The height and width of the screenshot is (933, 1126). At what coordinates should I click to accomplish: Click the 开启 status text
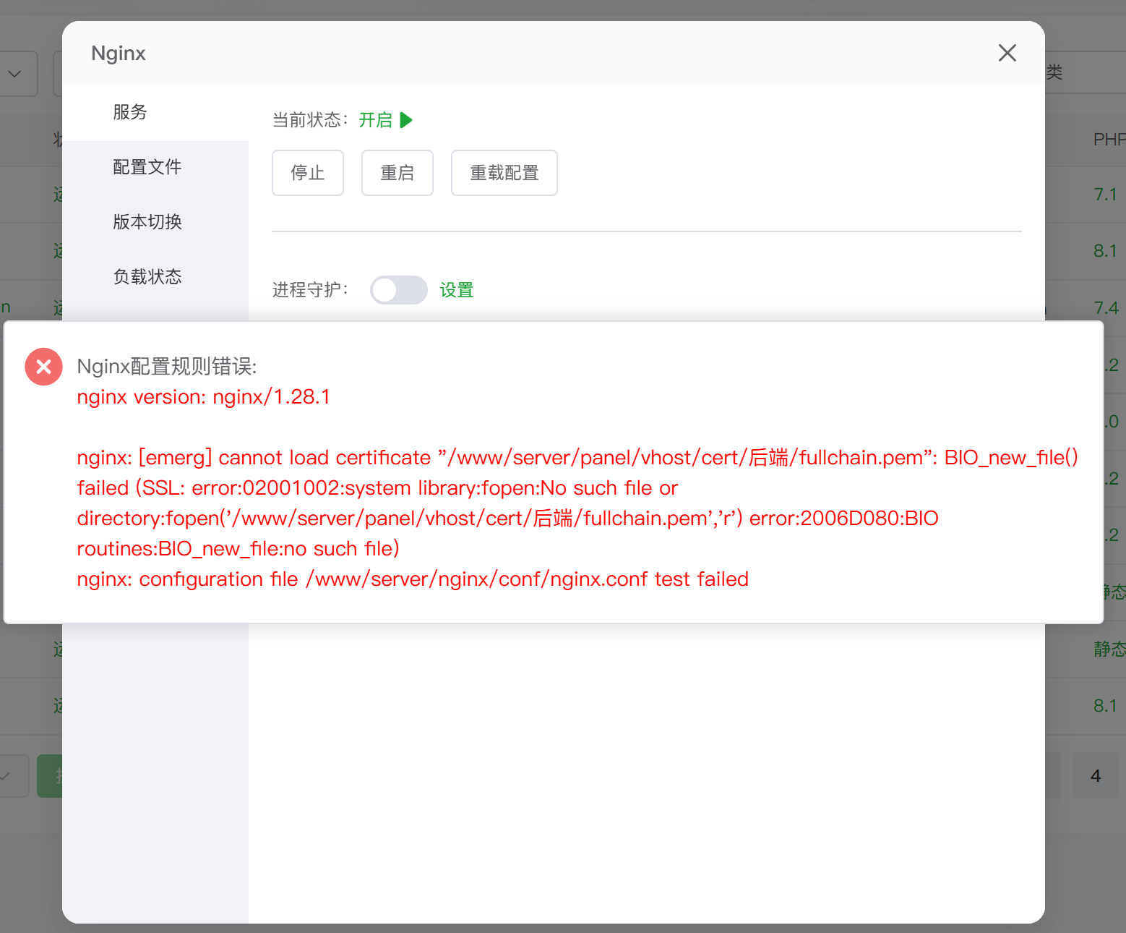point(376,120)
